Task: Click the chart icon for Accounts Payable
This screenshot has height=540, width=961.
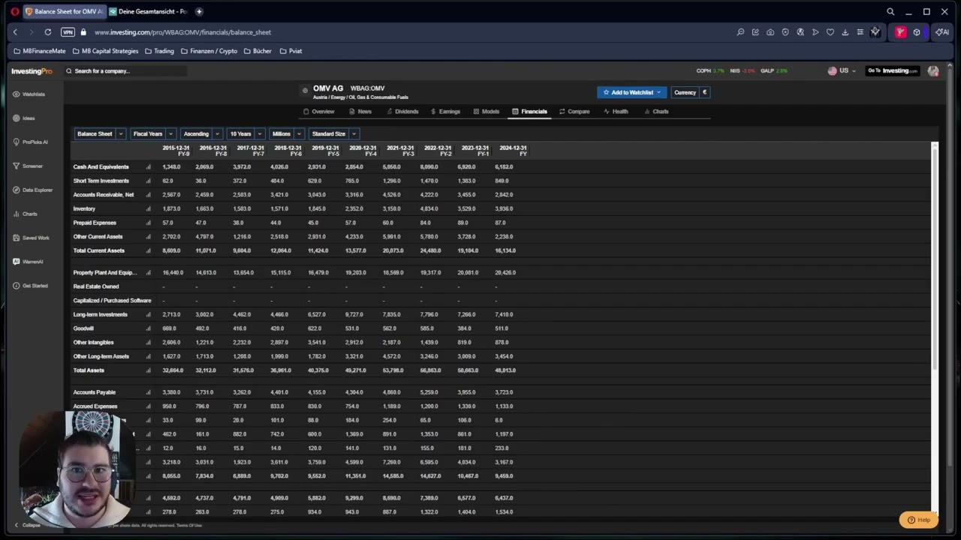Action: [x=148, y=392]
